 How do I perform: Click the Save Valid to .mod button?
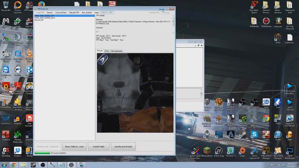point(74,147)
